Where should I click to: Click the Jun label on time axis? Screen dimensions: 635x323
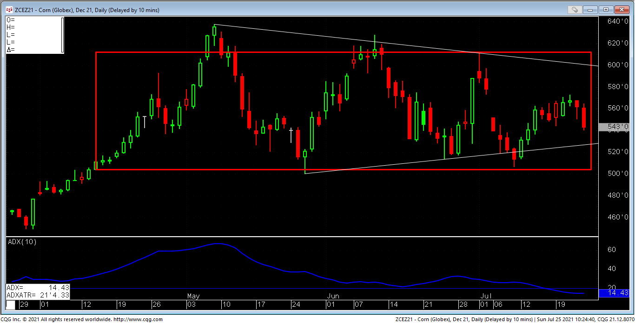pyautogui.click(x=333, y=296)
